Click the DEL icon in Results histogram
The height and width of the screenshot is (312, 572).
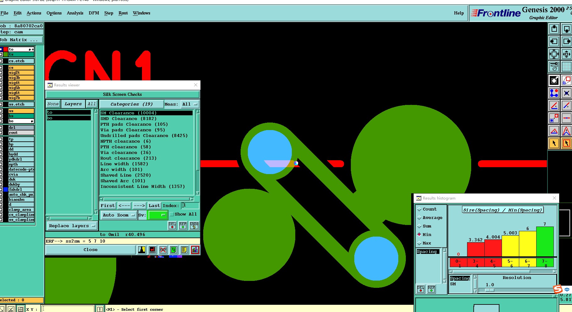(421, 289)
